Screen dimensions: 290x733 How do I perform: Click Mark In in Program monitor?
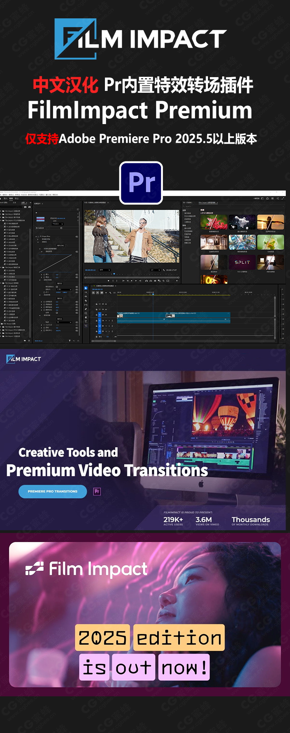pyautogui.click(x=113, y=281)
